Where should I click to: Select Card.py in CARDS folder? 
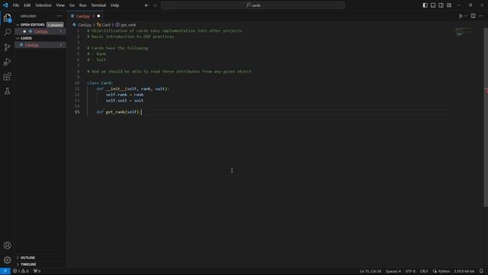pyautogui.click(x=40, y=45)
